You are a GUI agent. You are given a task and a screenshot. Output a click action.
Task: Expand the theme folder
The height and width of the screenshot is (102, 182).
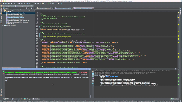click(x=5, y=12)
